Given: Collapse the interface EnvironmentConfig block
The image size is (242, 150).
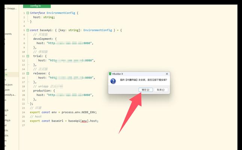Looking at the screenshot, I should (28, 13).
